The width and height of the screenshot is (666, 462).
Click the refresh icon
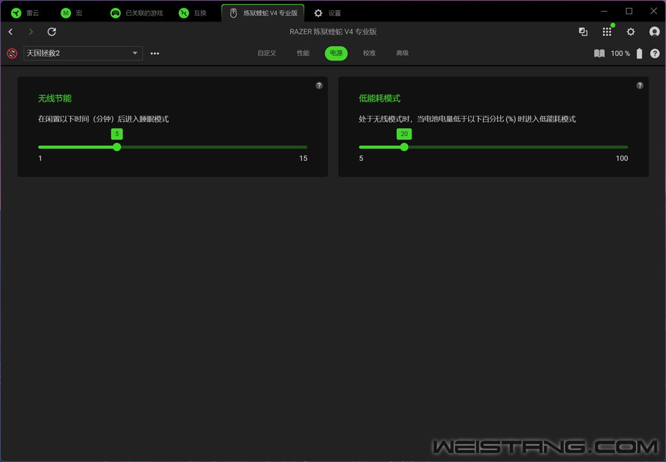tap(52, 32)
